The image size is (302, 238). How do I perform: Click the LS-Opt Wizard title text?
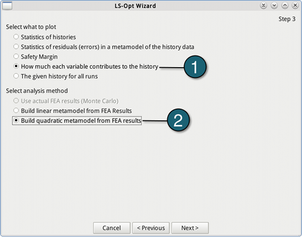click(x=135, y=6)
